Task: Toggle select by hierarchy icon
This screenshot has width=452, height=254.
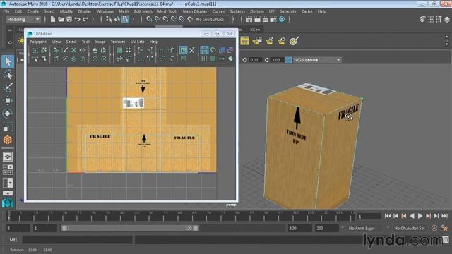Action: coord(109,19)
